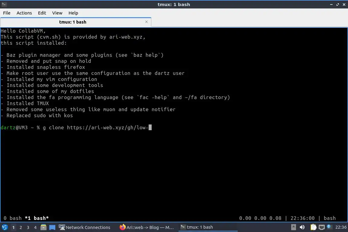Launch the file manager from taskbar
Viewport: 348px width, 232px height.
click(x=43, y=227)
